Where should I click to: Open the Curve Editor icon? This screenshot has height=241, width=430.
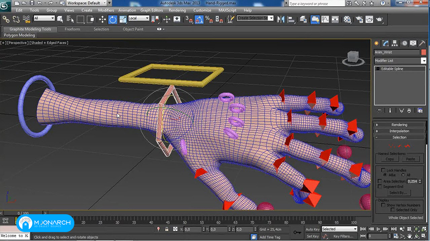click(x=325, y=19)
